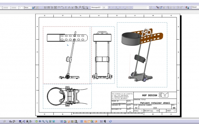Screen dimensions: 199x124
Task: Toggle Underline S text formatting
Action: point(116,7)
